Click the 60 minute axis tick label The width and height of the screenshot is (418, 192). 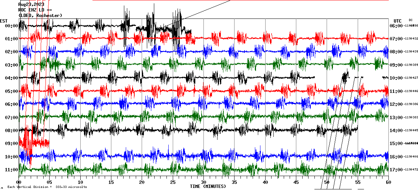pos(388,182)
